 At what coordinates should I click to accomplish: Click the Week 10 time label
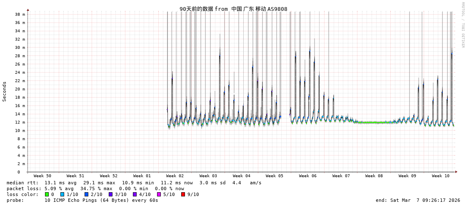point(440,176)
